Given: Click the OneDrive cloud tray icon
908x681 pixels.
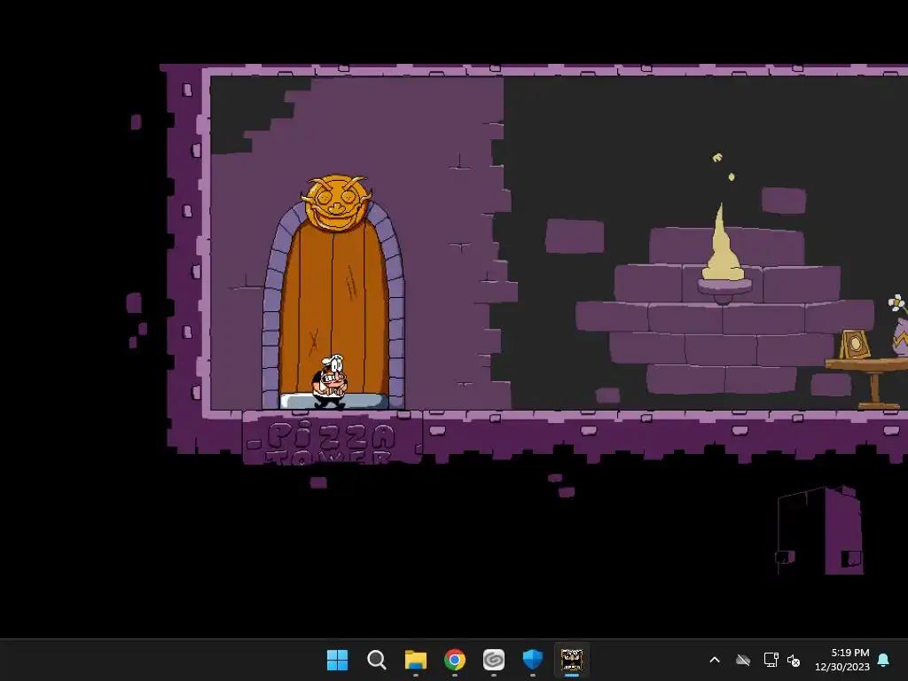Looking at the screenshot, I should point(743,660).
